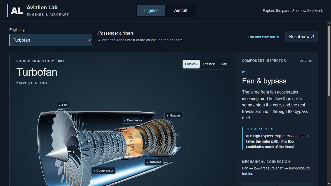This screenshot has height=186, width=331.
Task: Click the Fan and core thrust link
Action: coord(263,37)
